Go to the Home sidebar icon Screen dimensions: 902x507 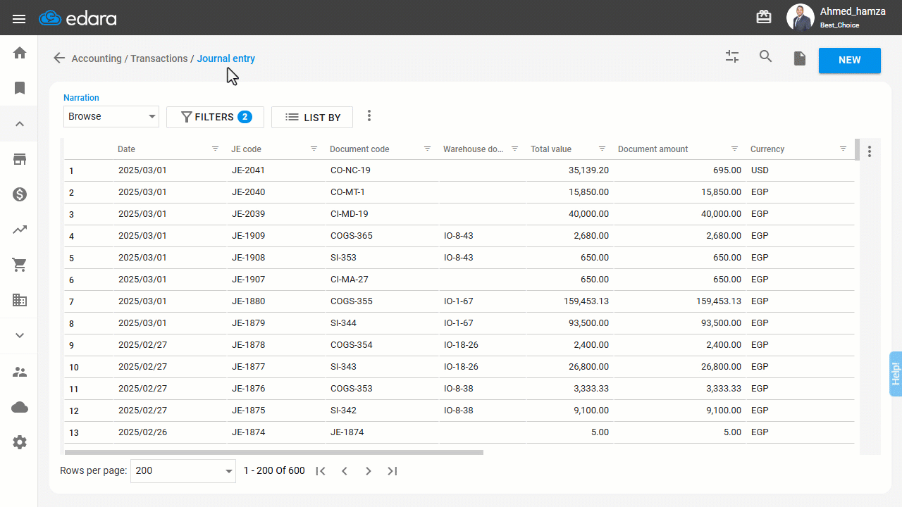[20, 53]
